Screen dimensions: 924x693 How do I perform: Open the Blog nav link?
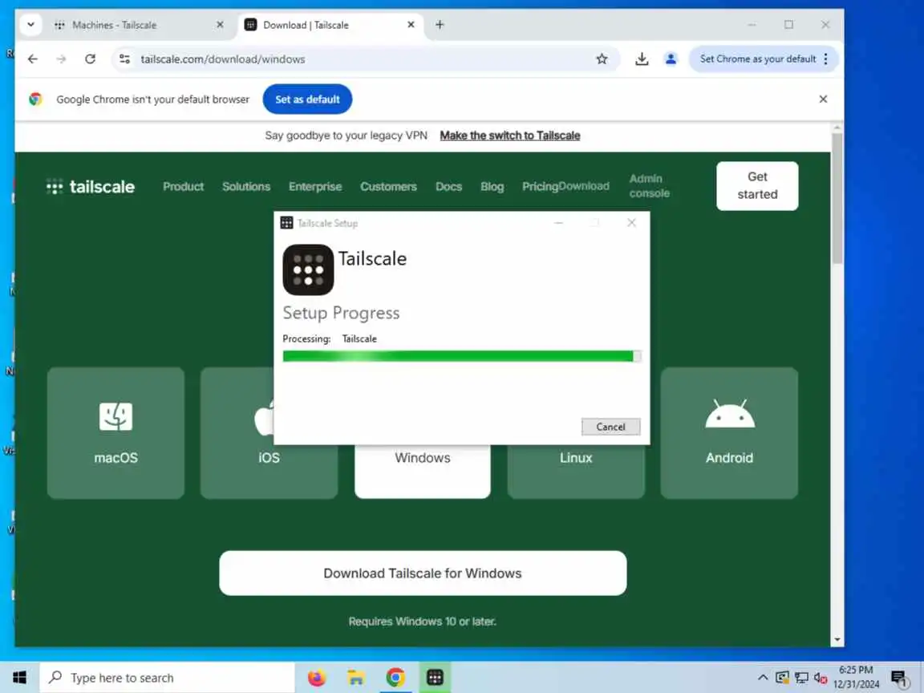(492, 187)
